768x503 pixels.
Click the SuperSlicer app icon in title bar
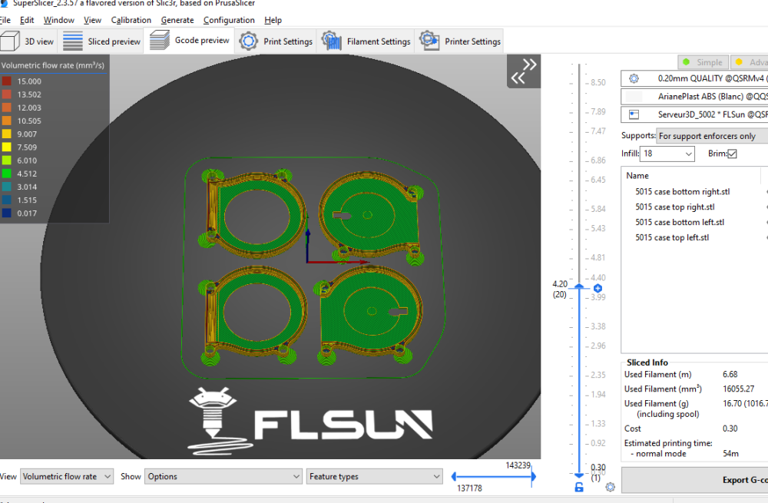(x=3, y=3)
